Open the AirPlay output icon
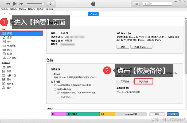Screen dimensions: 187x123 point(50,4)
